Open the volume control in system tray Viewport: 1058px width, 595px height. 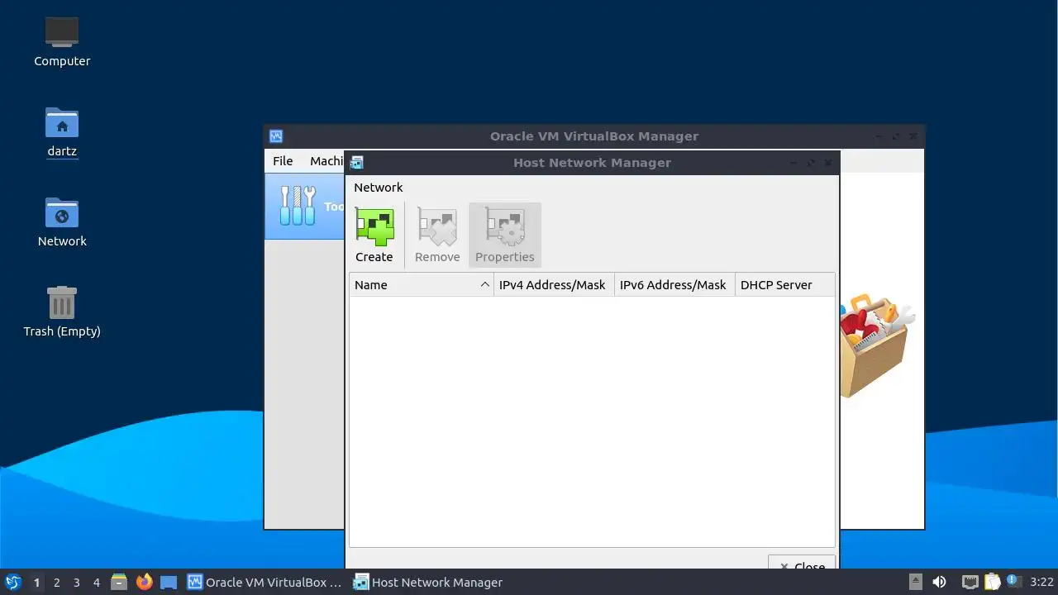[x=939, y=583]
